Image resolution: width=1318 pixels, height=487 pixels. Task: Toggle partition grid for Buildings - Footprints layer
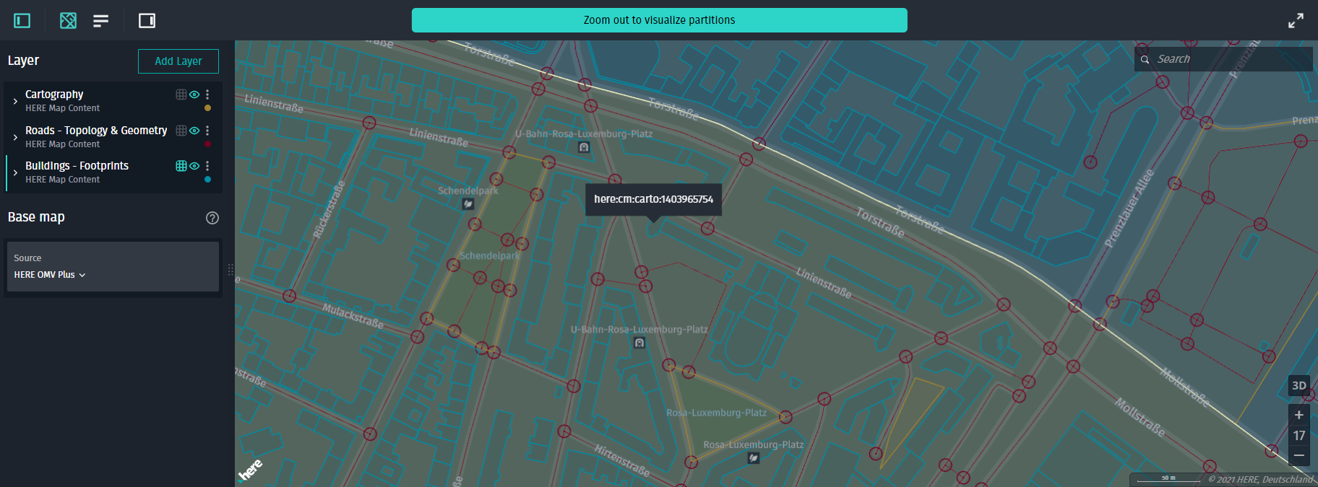tap(181, 166)
